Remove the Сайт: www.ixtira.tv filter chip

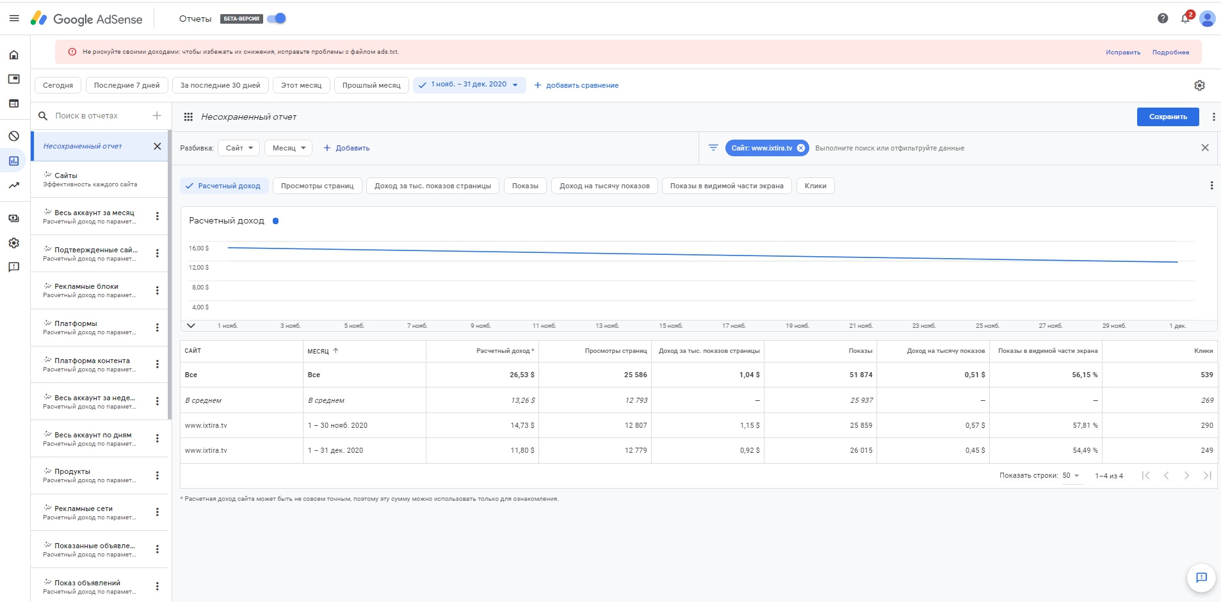(800, 148)
